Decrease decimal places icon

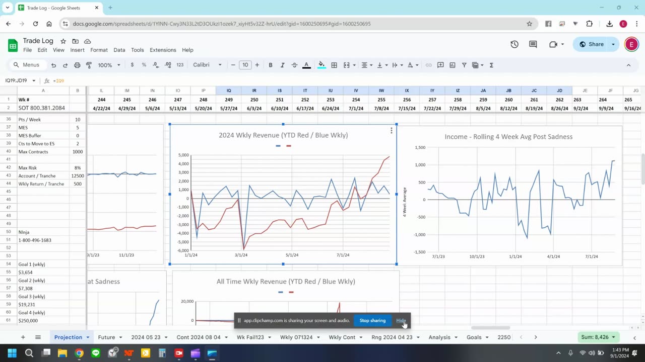(x=156, y=65)
